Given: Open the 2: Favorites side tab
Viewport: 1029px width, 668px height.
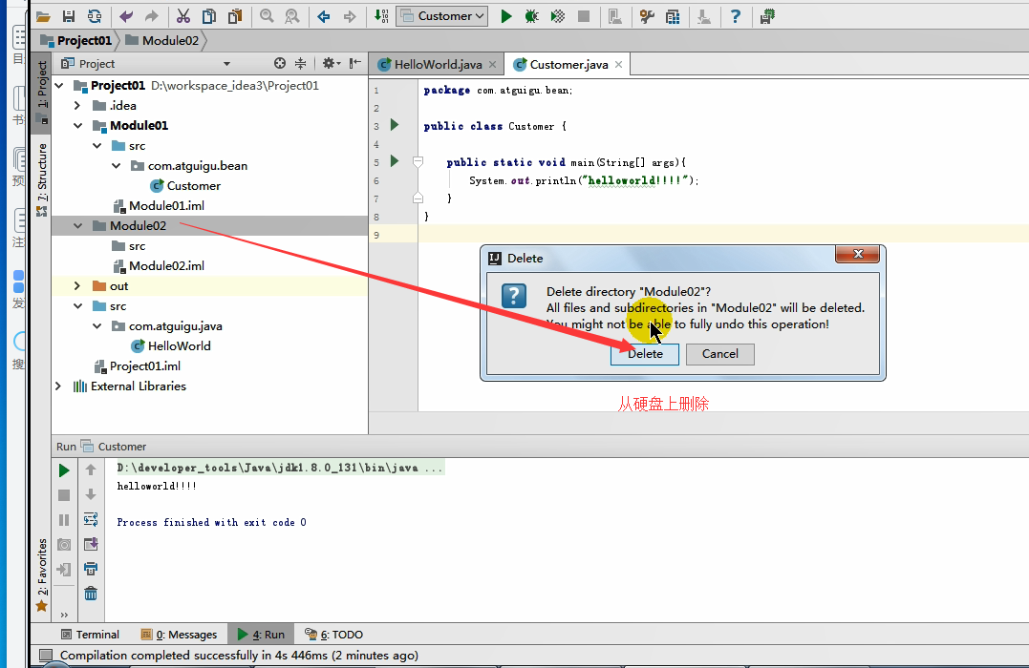Looking at the screenshot, I should point(41,574).
